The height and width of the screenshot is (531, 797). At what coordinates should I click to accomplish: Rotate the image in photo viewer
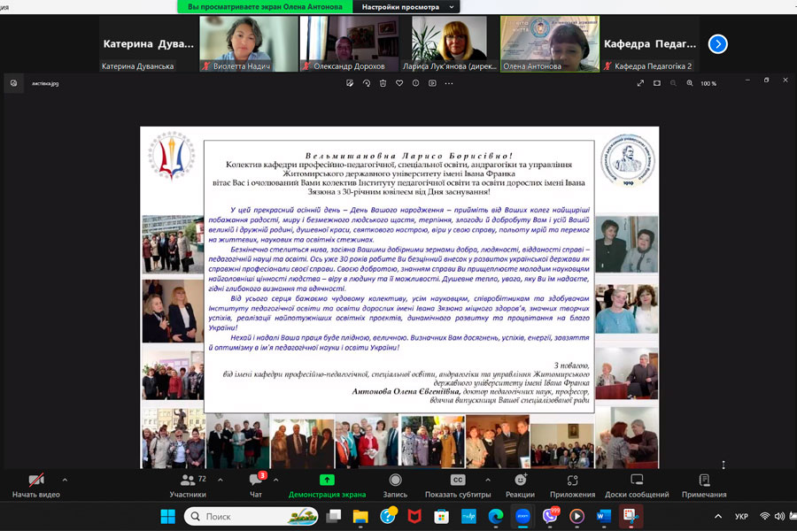click(x=367, y=83)
